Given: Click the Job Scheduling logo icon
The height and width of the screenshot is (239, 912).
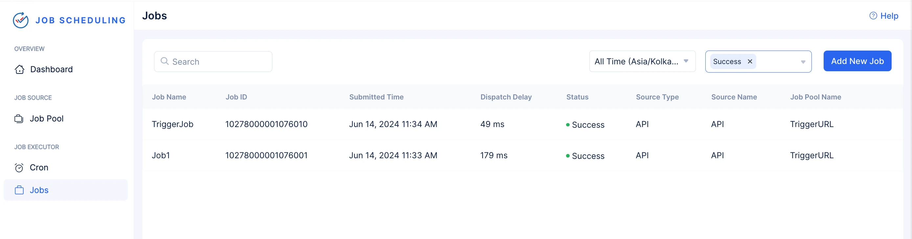Looking at the screenshot, I should (21, 20).
